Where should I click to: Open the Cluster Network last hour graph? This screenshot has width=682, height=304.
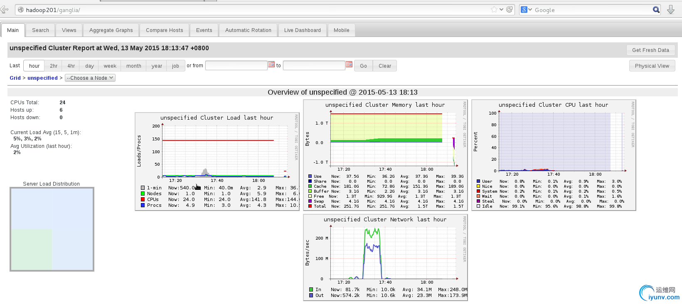click(x=385, y=257)
